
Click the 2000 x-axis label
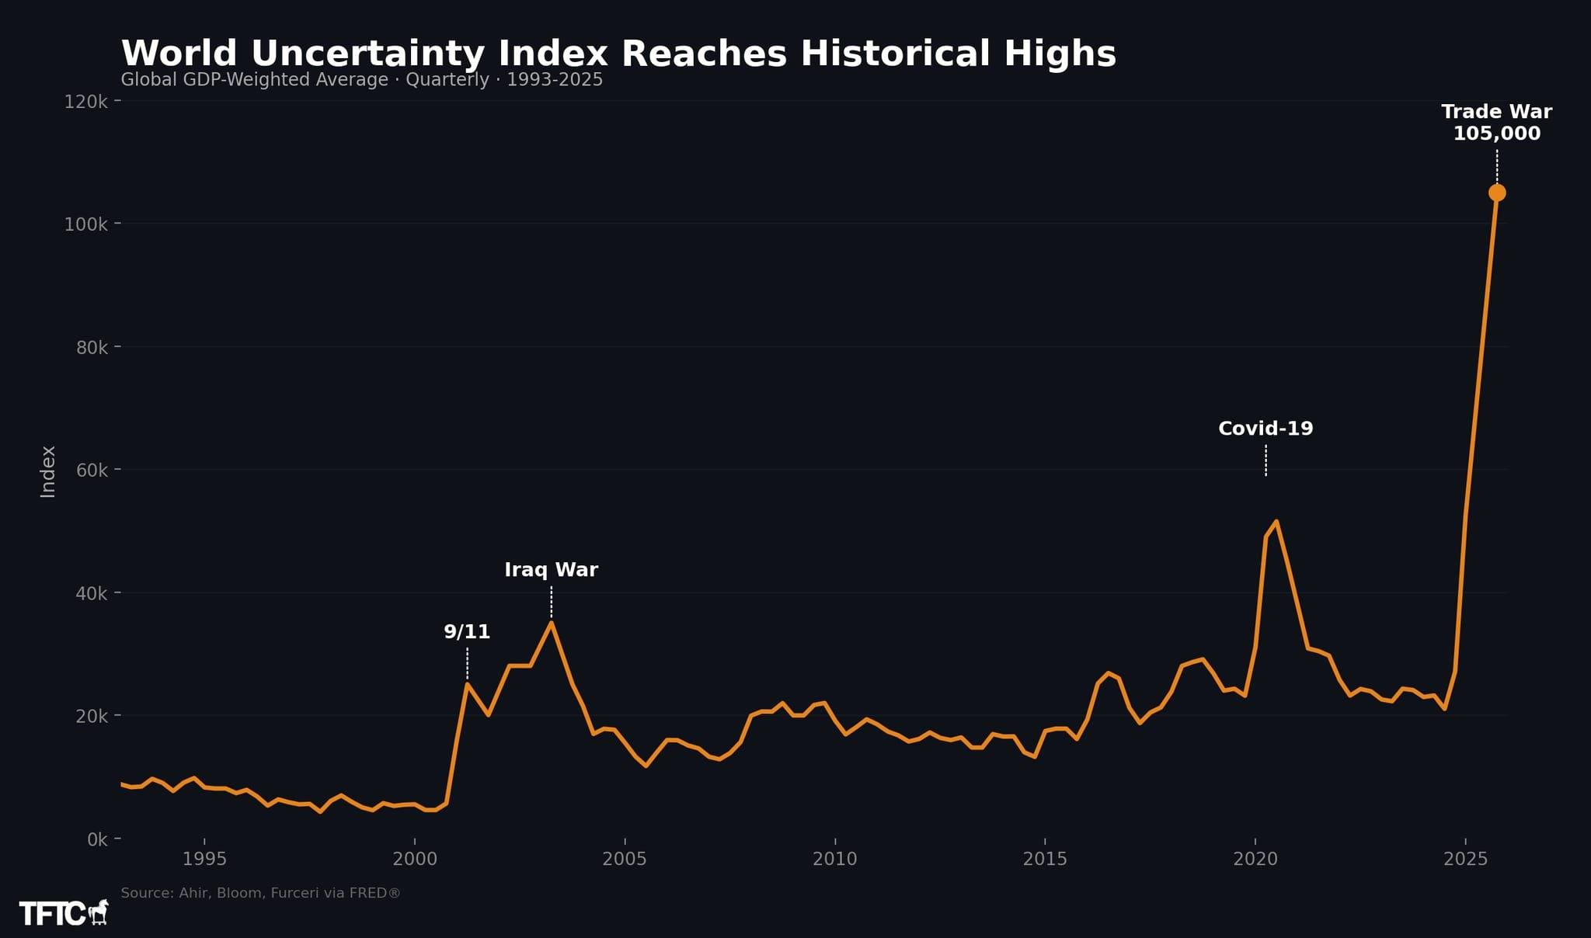pos(414,859)
